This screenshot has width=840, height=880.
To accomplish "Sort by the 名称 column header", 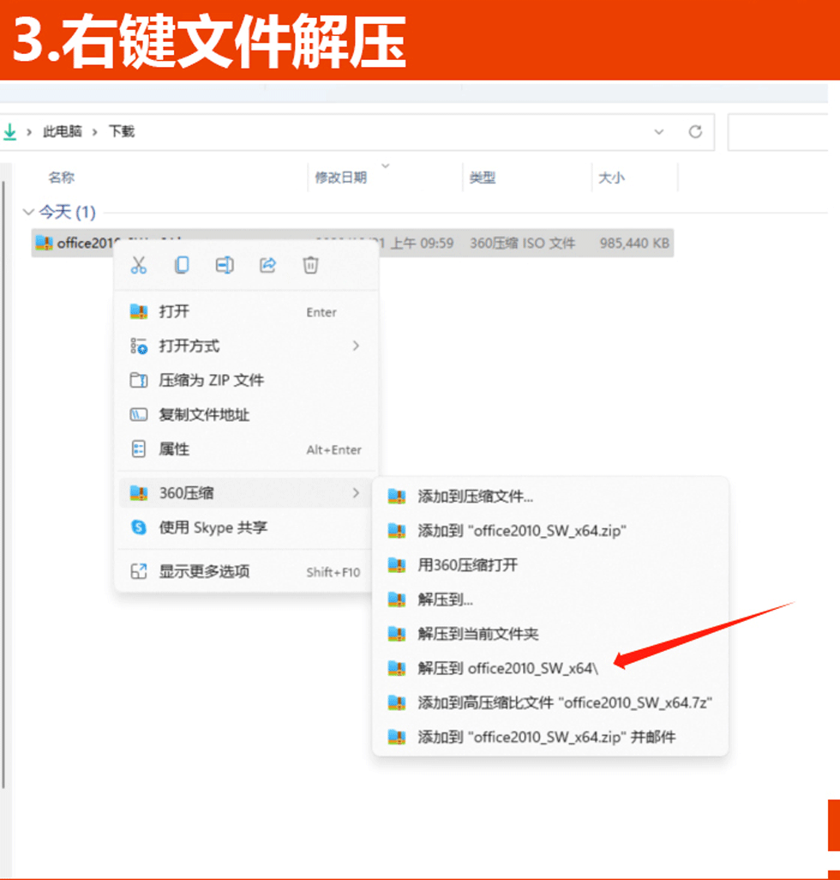I will [61, 178].
